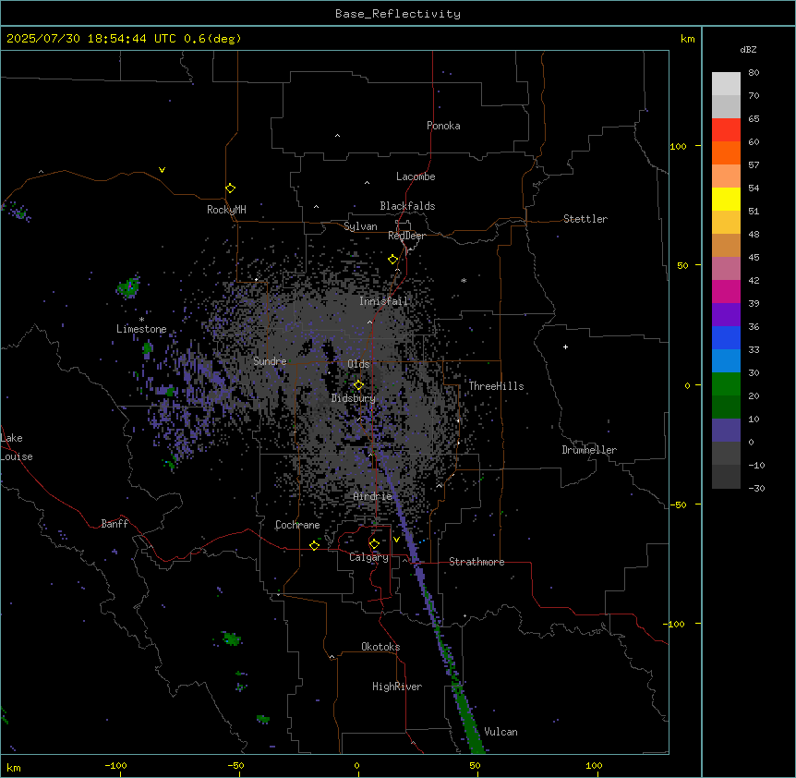Click the Limestone label
The width and height of the screenshot is (796, 778).
point(141,329)
